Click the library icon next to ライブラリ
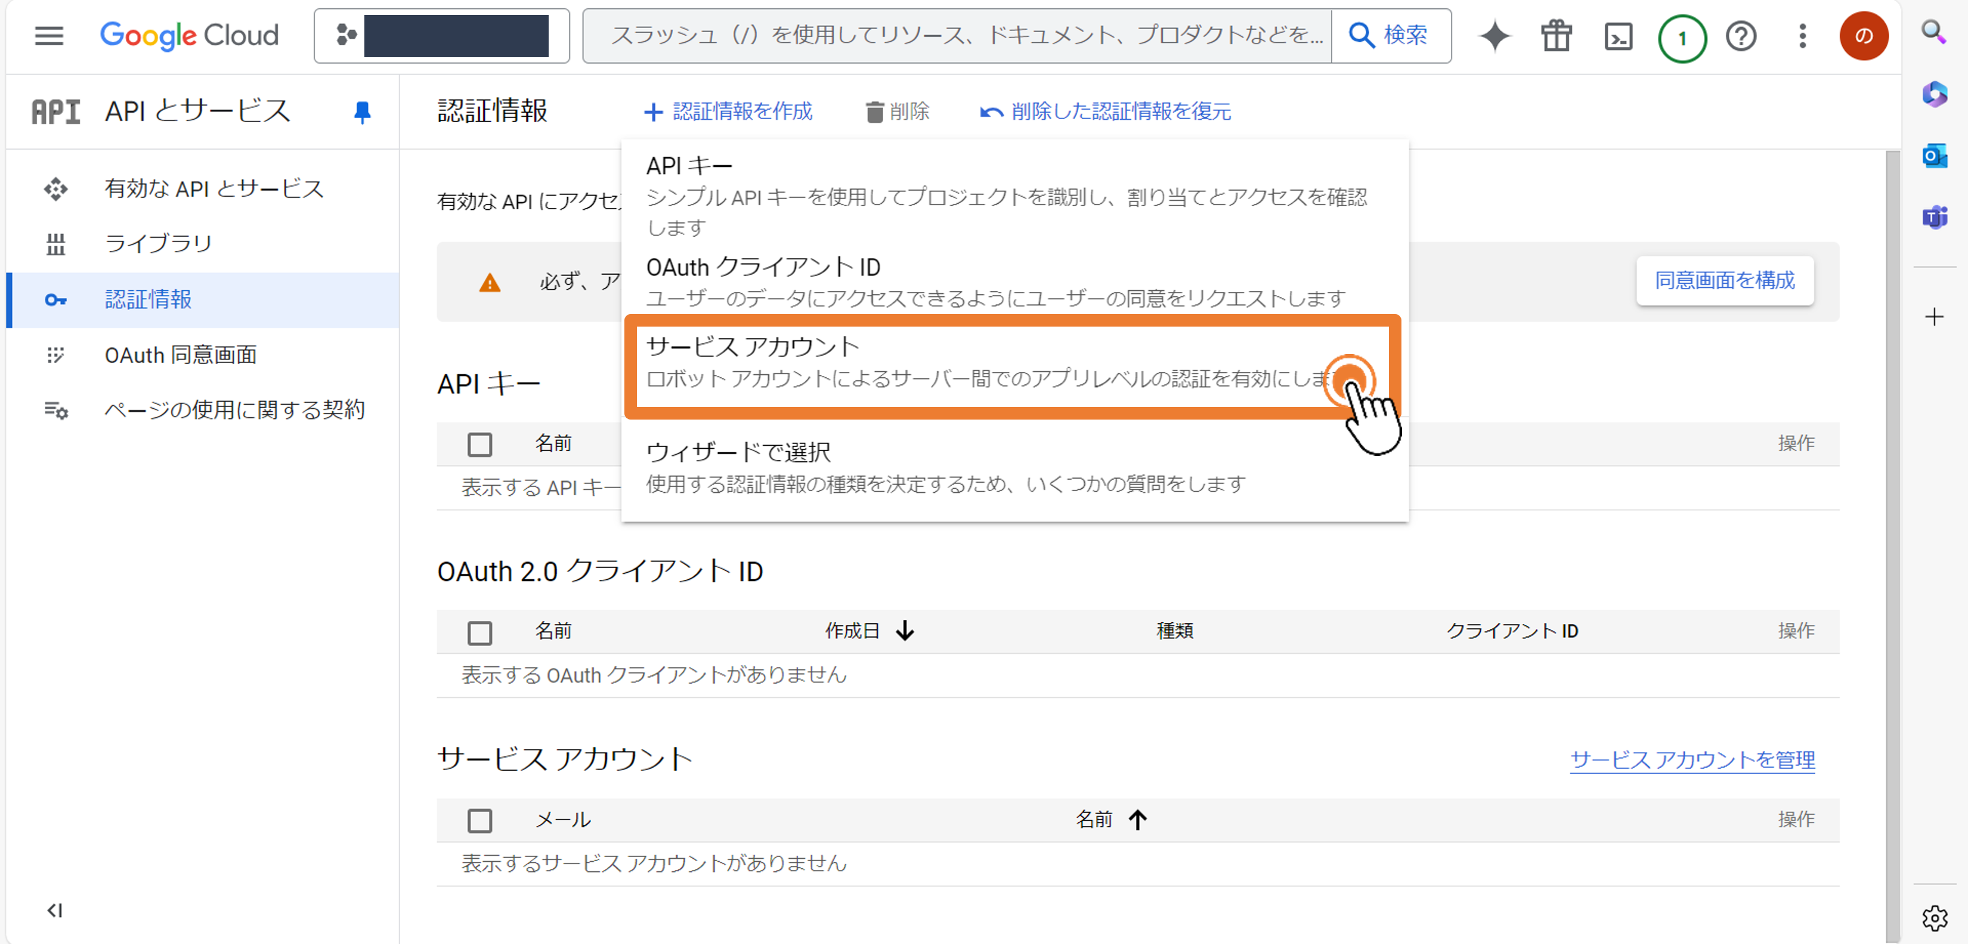Viewport: 1968px width, 944px height. point(55,244)
